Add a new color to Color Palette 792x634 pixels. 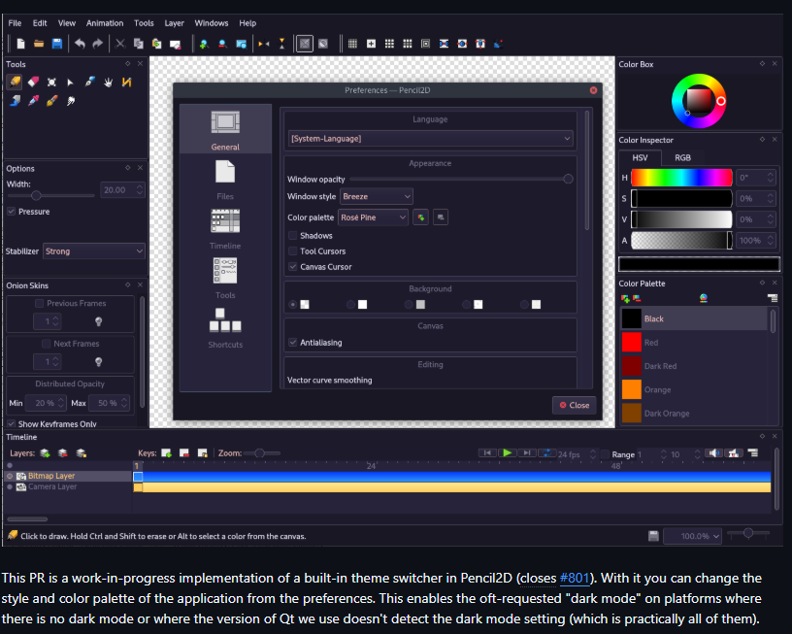[x=625, y=299]
